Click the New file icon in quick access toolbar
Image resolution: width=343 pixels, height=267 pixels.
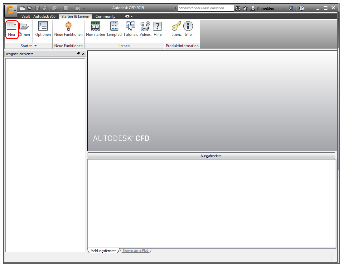22,8
